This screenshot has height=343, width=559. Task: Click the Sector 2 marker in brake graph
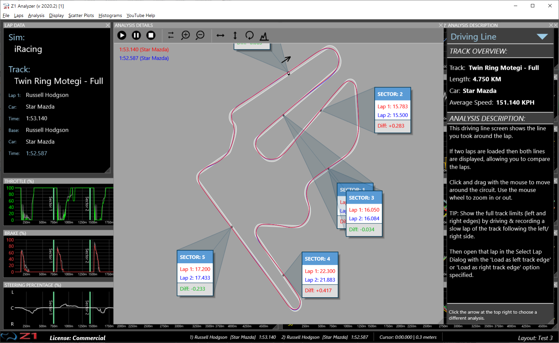(90, 255)
